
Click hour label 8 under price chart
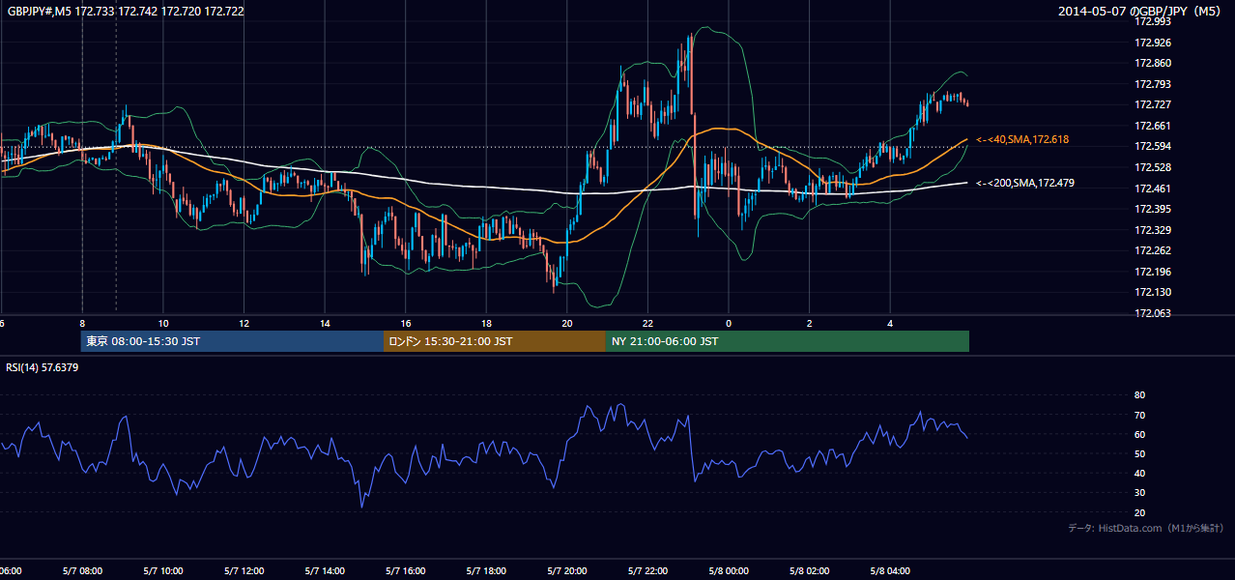point(82,324)
